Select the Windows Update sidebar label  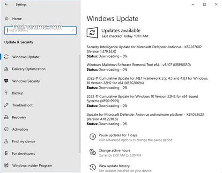(x=26, y=57)
